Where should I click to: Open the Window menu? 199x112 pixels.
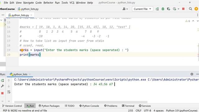pos(81,2)
